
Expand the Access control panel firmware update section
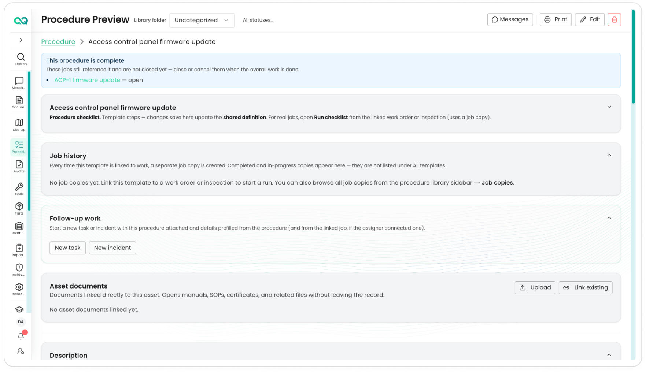pos(609,107)
